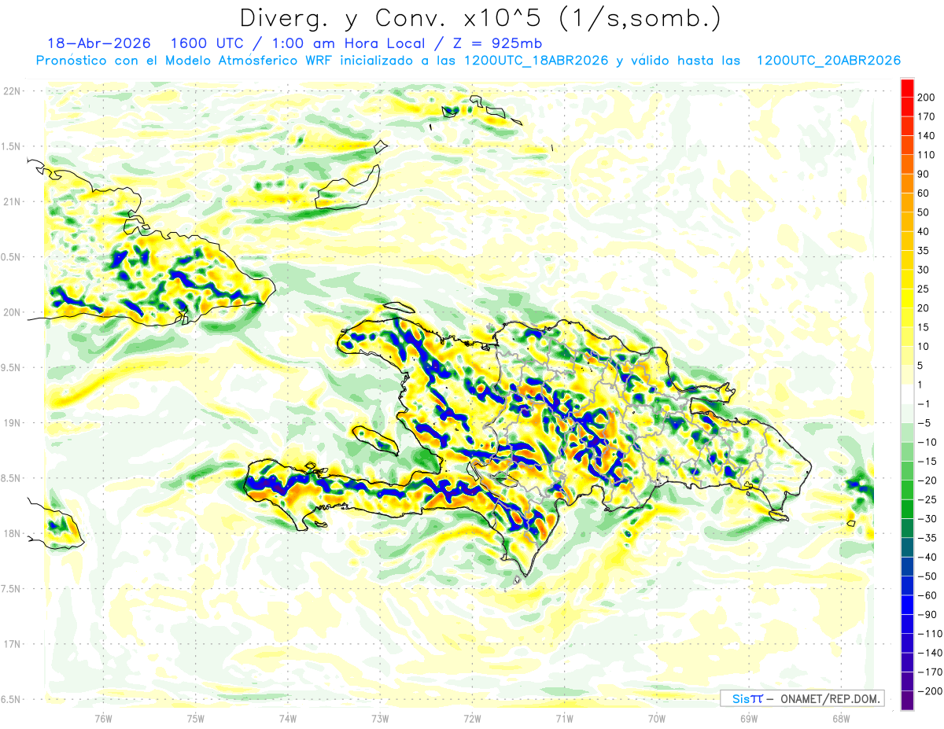Select the white swatch at legend value 1
This screenshot has width=944, height=729.
point(907,394)
